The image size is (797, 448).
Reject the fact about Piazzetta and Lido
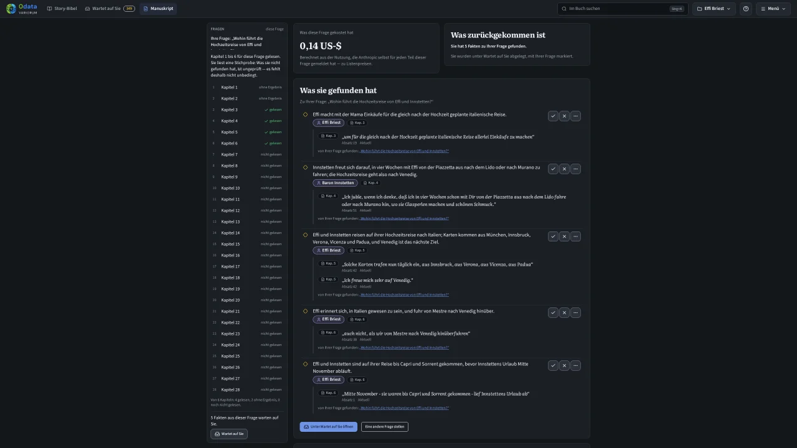564,169
